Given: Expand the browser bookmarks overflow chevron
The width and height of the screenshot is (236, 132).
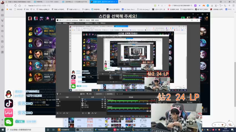Looking at the screenshot, I should (234, 9).
